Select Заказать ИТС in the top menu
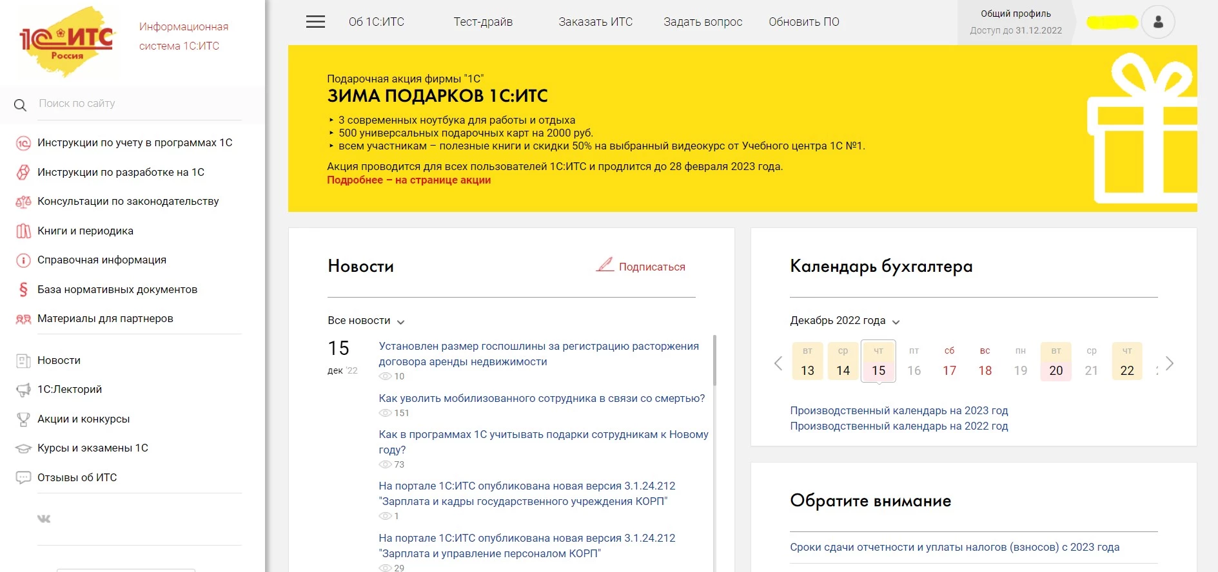The image size is (1218, 572). pos(596,22)
